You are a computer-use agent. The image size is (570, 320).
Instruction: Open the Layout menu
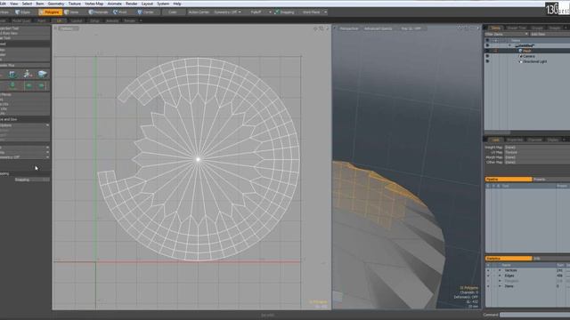147,4
